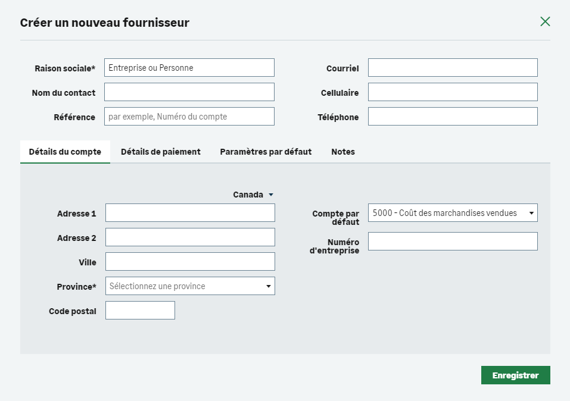Click the Ville input field

[x=190, y=262]
